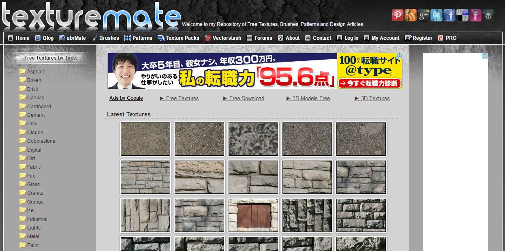Open the Glass texture category

pos(33,184)
